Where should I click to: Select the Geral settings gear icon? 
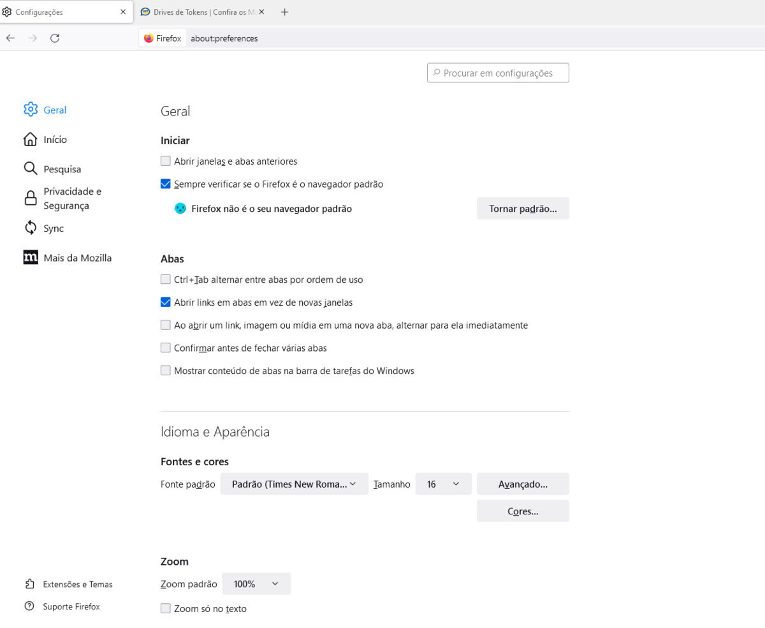coord(30,109)
